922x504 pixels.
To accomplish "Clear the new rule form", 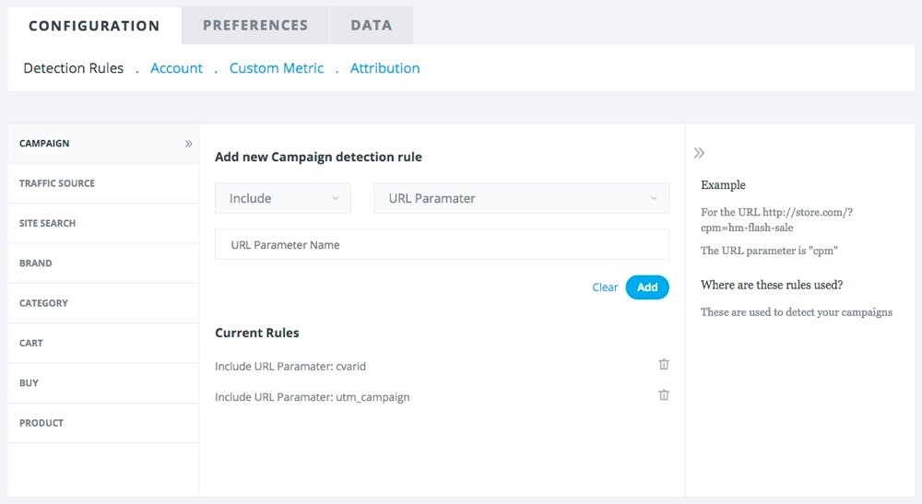I will [x=605, y=287].
